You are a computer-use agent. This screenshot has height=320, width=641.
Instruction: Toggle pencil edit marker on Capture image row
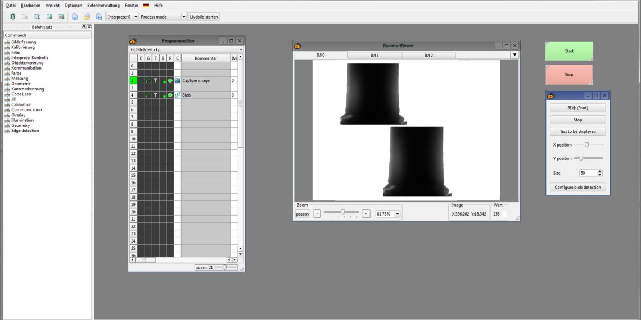[148, 80]
